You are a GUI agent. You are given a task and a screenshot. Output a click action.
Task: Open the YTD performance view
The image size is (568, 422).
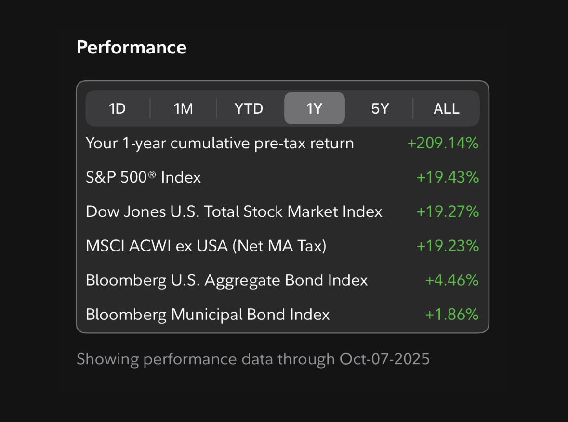coord(249,108)
